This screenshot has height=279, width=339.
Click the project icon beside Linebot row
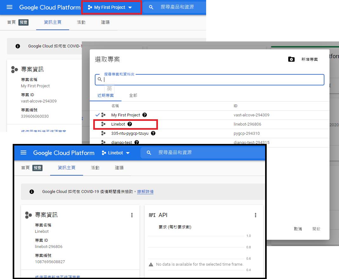tap(103, 124)
